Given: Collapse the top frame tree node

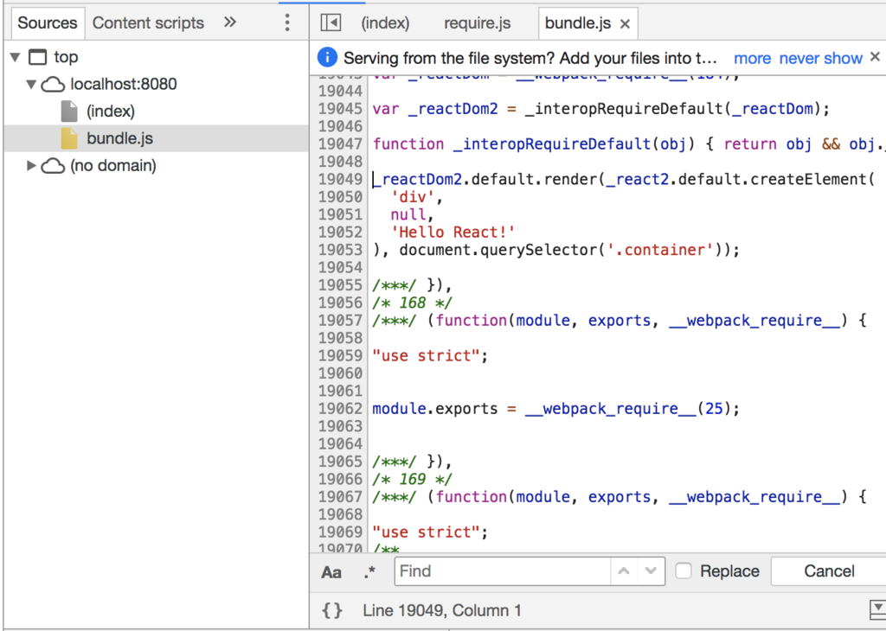Looking at the screenshot, I should coord(16,56).
